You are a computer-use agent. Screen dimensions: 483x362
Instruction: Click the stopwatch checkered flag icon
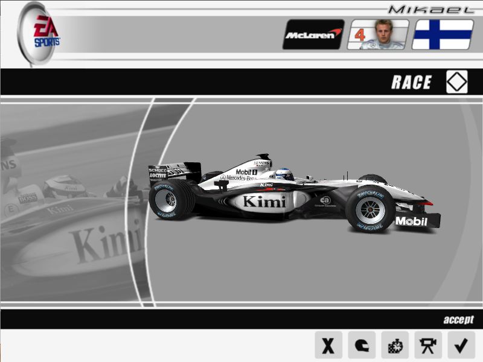[394, 345]
